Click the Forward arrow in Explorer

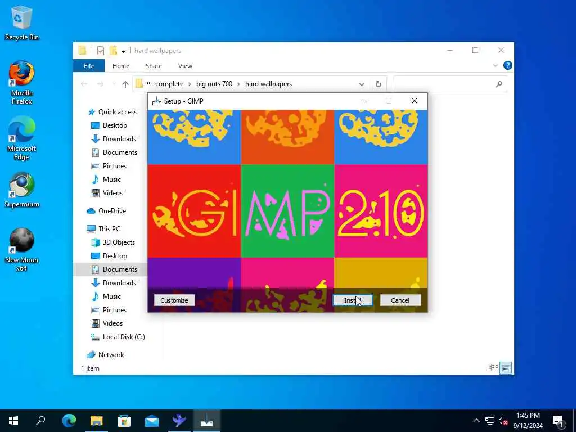point(100,84)
